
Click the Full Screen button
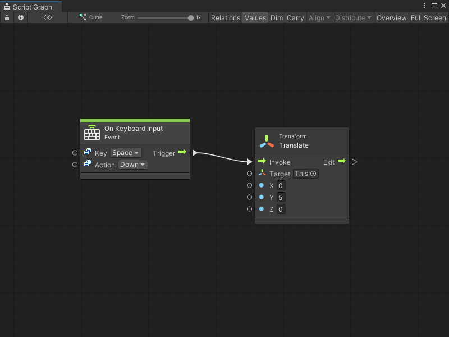point(428,17)
